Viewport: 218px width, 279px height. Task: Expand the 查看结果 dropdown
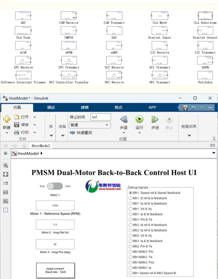coord(189,136)
